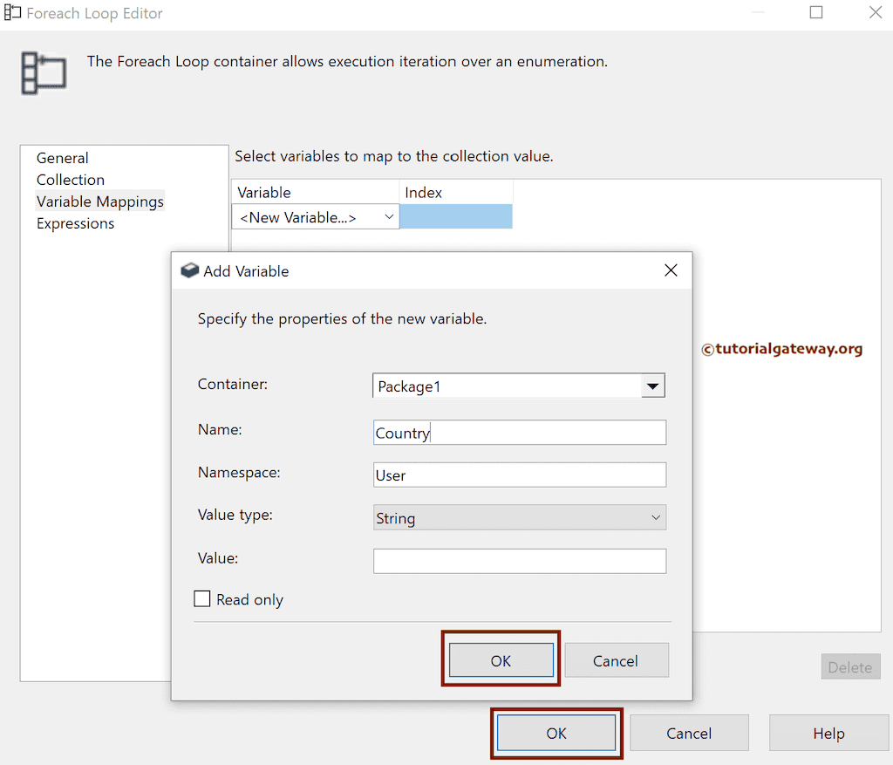Click the cube icon in Add Variable title bar
This screenshot has width=893, height=765.
189,270
